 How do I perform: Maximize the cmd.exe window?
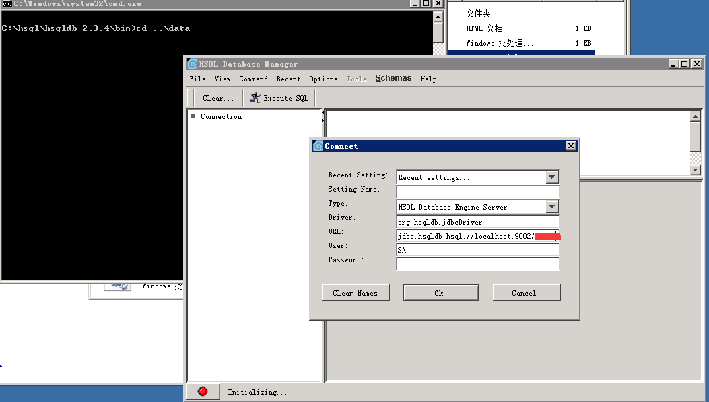426,3
